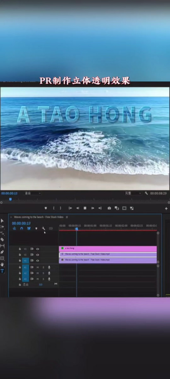
Task: Click Program Monitor playhead marker
Action: point(10,199)
